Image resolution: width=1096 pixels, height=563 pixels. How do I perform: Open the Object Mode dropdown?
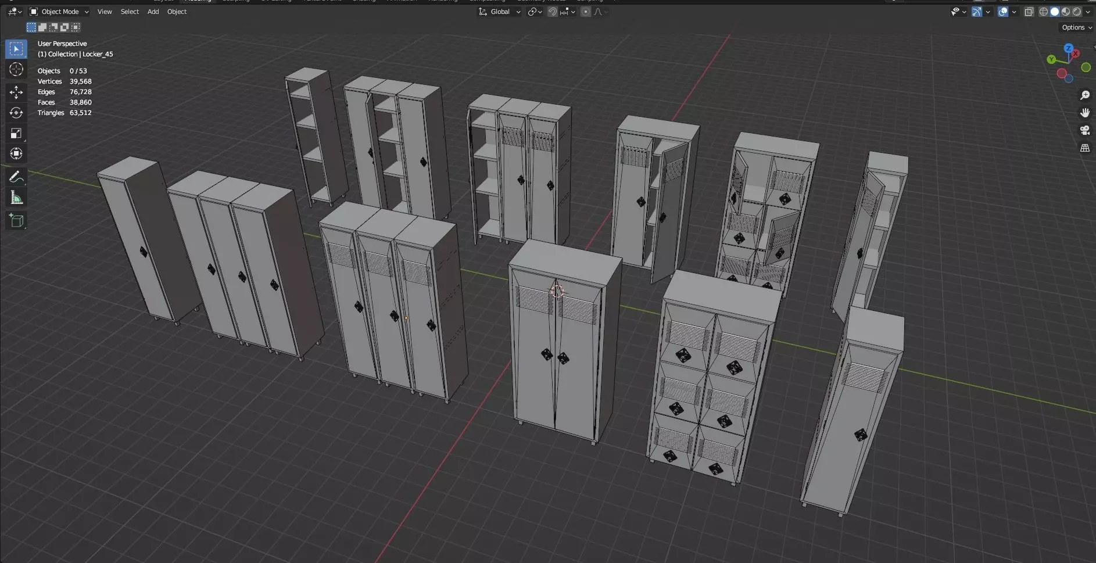(x=59, y=12)
